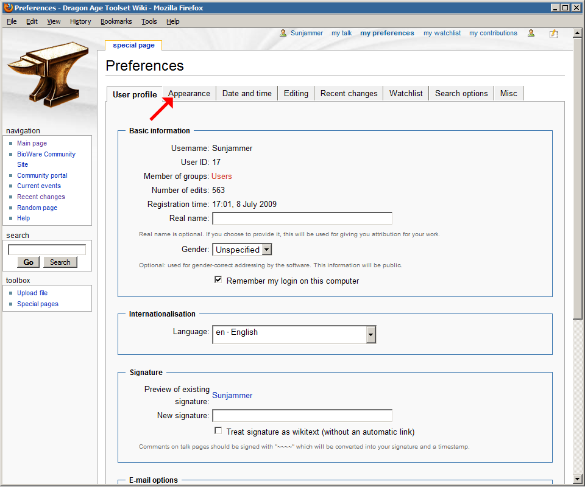Screen dimensions: 585x487
Task: Switch to the Appearance tab
Action: pos(189,94)
